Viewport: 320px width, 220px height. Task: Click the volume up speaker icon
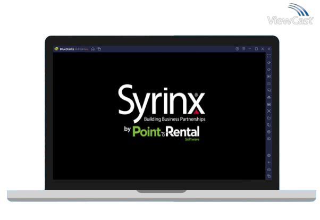coord(269,63)
